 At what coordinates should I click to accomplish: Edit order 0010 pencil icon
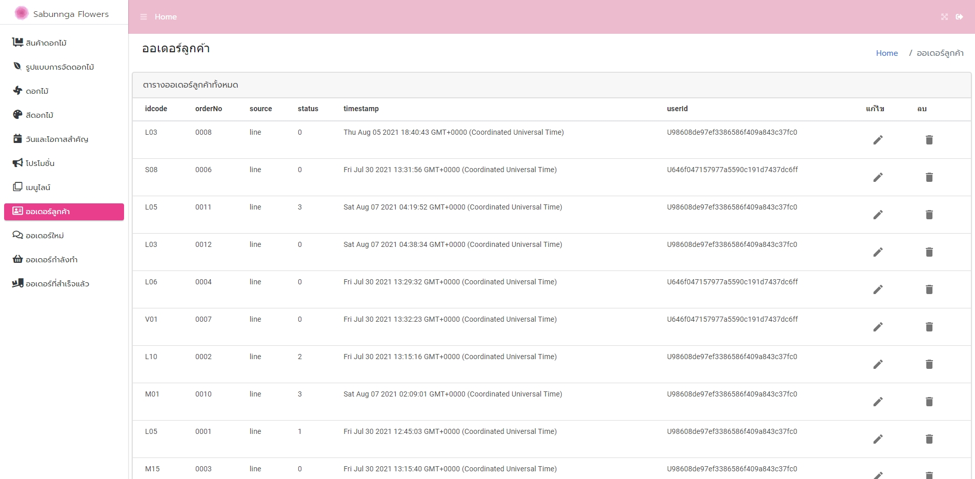click(878, 402)
